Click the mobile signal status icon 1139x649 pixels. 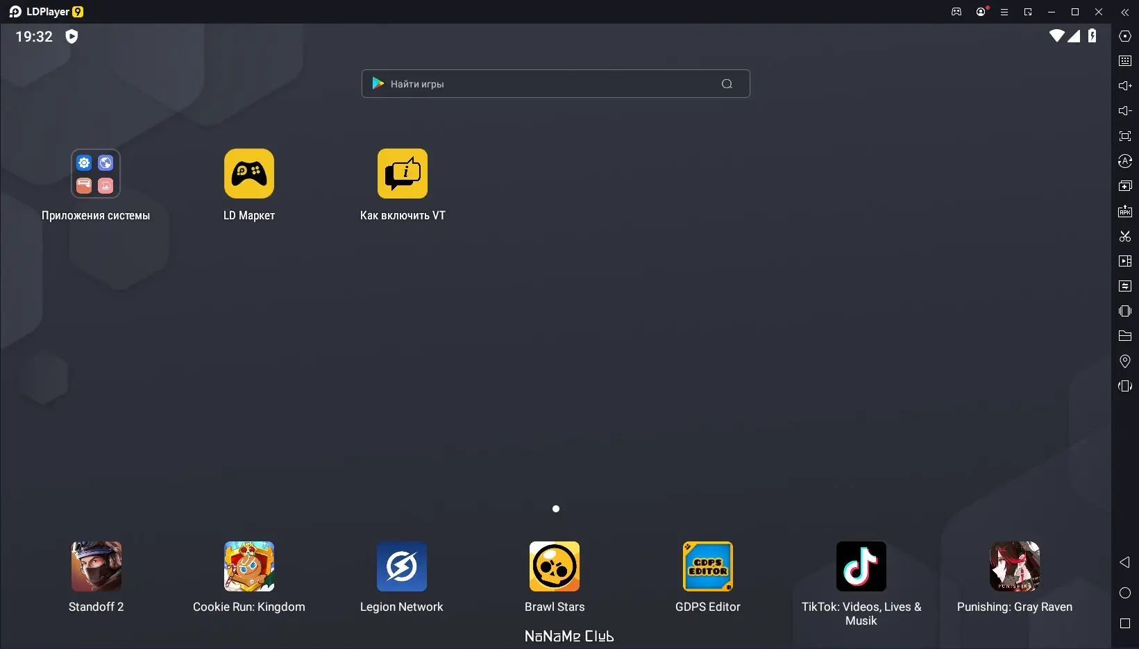coord(1074,36)
